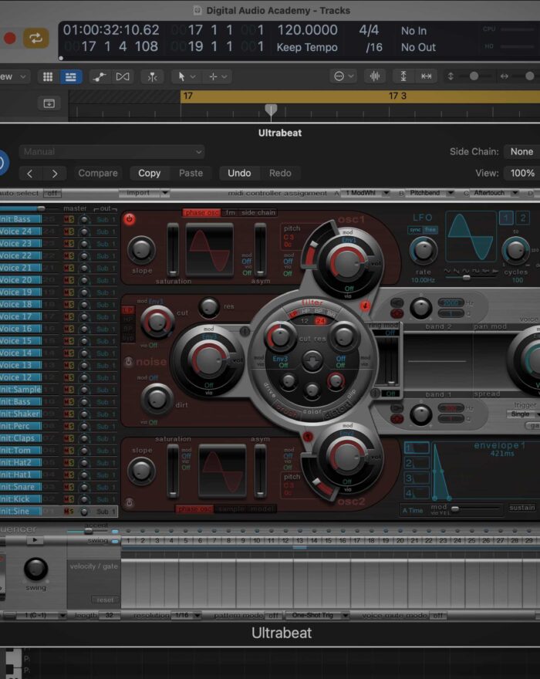Select LFO 1 button
Image resolution: width=540 pixels, height=679 pixels.
(x=506, y=218)
